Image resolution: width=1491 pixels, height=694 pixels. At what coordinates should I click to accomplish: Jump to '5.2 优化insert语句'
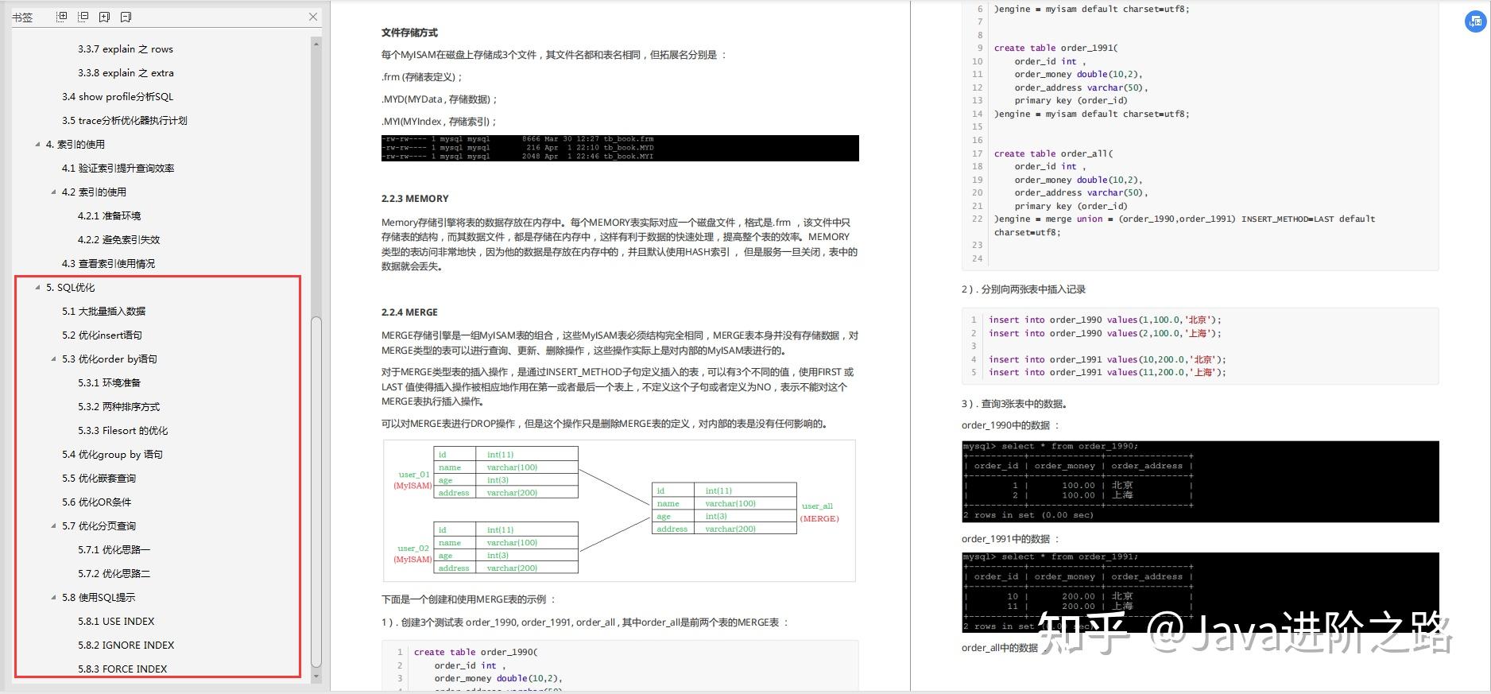pyautogui.click(x=102, y=335)
